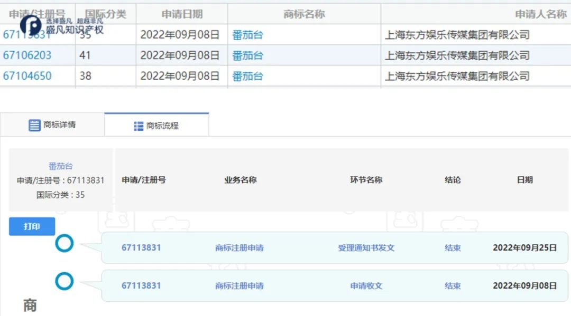Image resolution: width=571 pixels, height=316 pixels.
Task: Switch to the 商标流程 tab
Action: coord(156,126)
